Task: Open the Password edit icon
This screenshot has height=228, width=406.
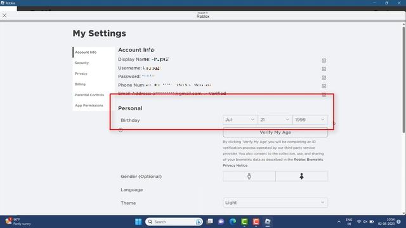Action: [324, 77]
